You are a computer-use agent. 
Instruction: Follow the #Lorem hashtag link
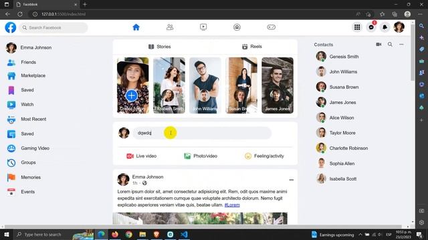click(232, 205)
